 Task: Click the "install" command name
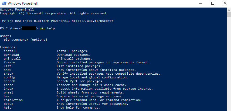[10, 51]
